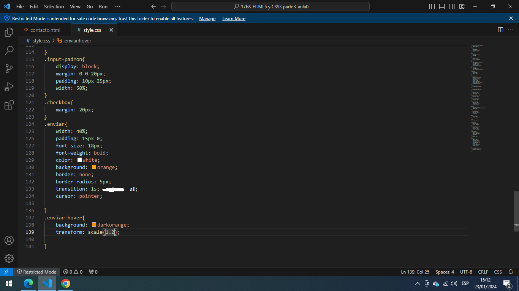
Task: Dismiss the Restricted Mode banner
Action: tap(511, 18)
